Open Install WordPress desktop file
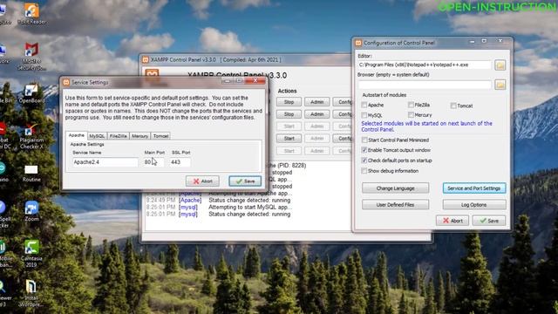This screenshot has width=558, height=314. click(x=31, y=294)
